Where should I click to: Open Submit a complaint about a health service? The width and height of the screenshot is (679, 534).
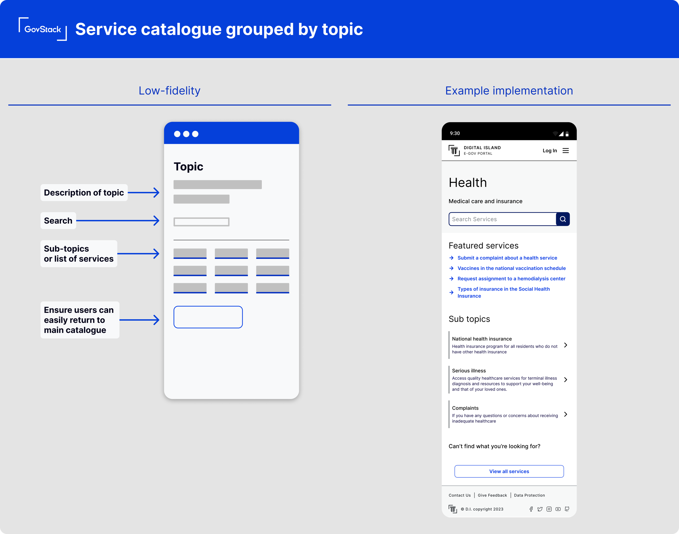(x=507, y=258)
